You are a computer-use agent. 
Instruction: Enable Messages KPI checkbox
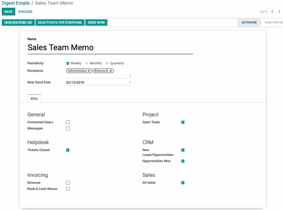coord(68,128)
